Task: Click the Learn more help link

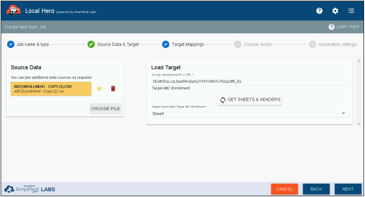Action: point(344,27)
